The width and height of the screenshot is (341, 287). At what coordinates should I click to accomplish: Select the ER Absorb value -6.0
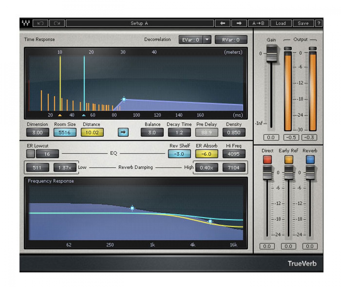[x=207, y=154]
